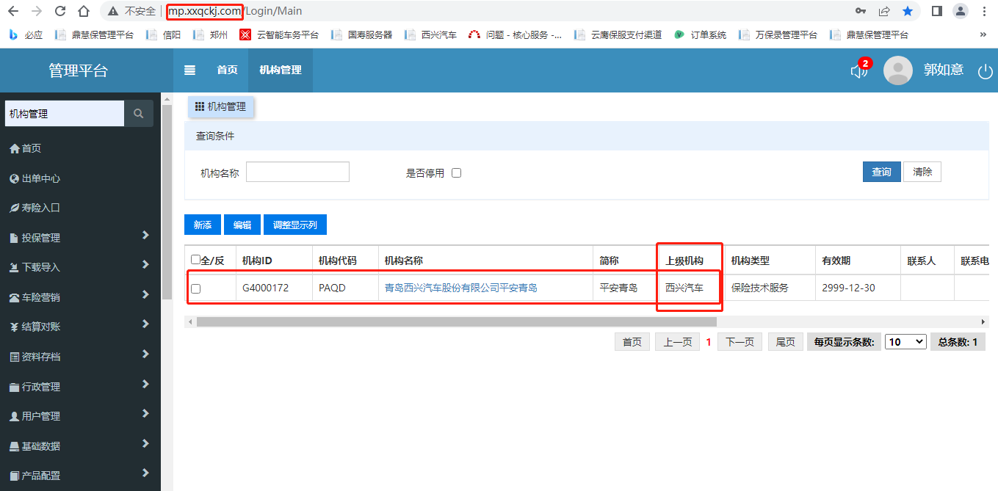Click the sidebar search magnifier button
This screenshot has width=998, height=491.
pos(139,114)
